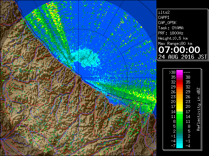Click the 'PRF: 1800Hz' line
The image size is (209, 156).
click(170, 33)
